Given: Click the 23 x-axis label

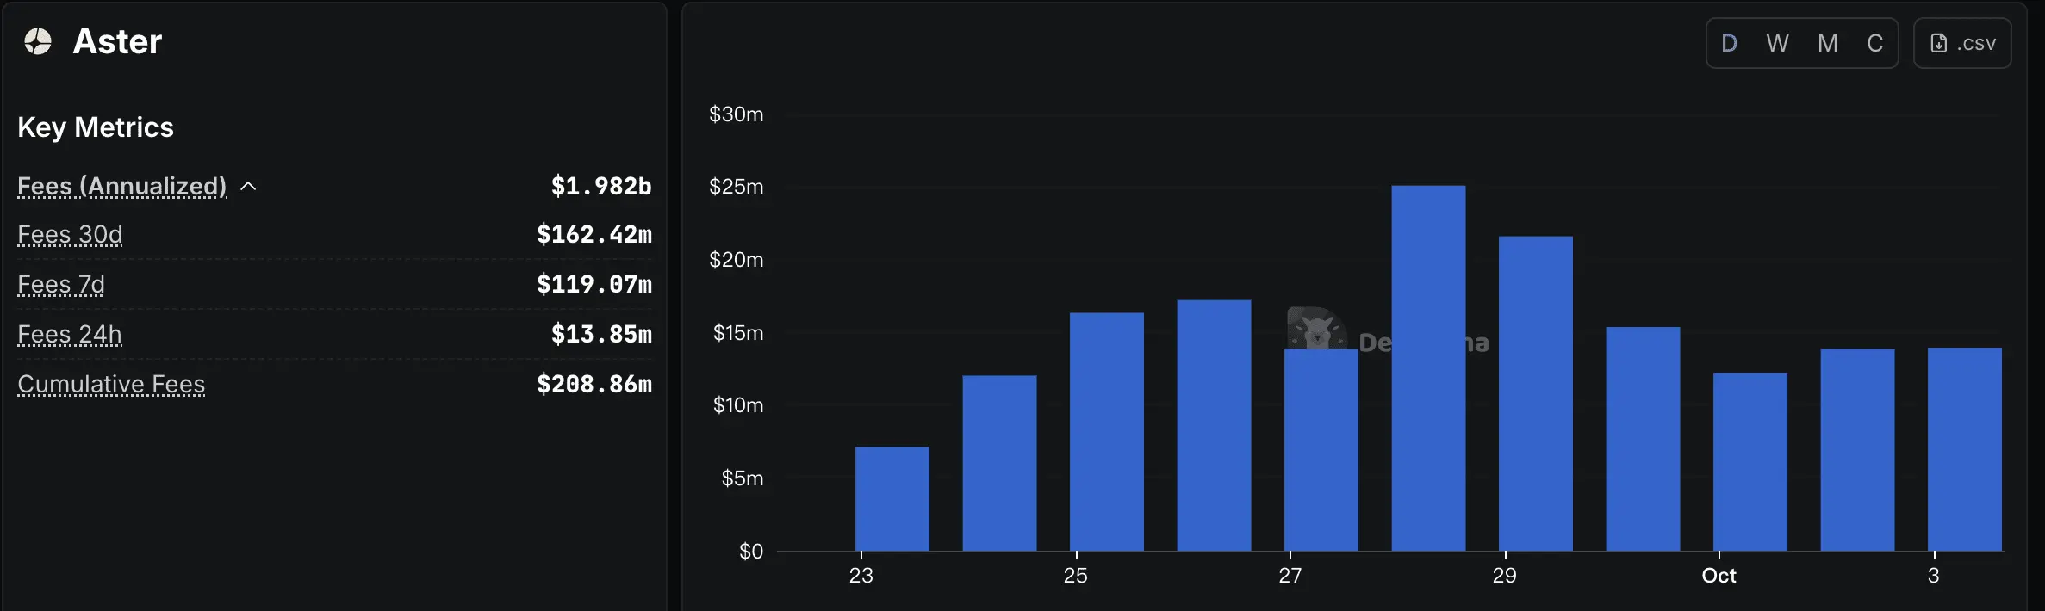Looking at the screenshot, I should click(861, 576).
